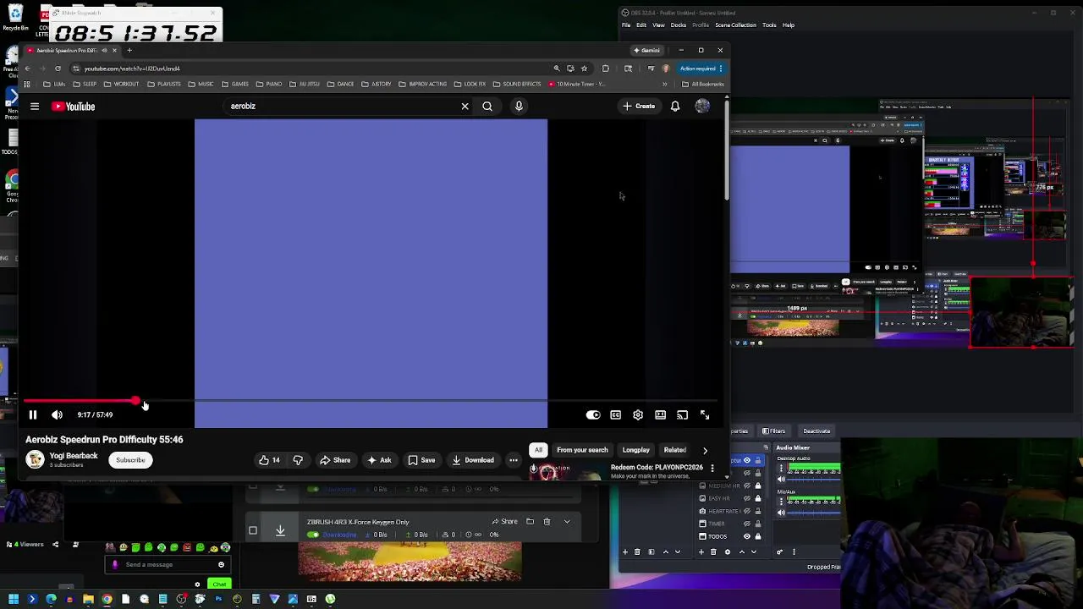Open the OBS Tools menu
Image resolution: width=1083 pixels, height=609 pixels.
coord(769,25)
